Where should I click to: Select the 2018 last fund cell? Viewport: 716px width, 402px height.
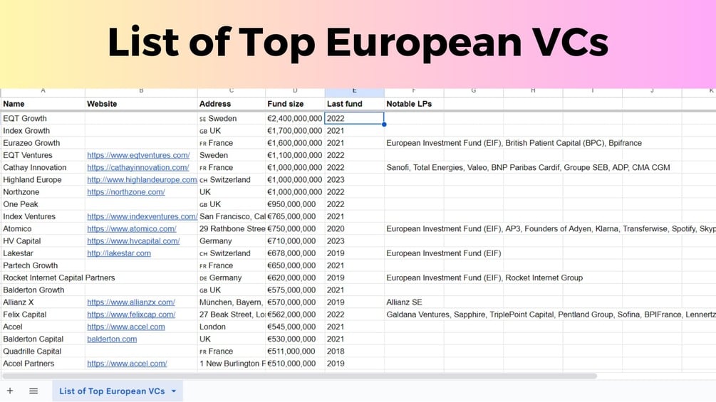pyautogui.click(x=354, y=352)
